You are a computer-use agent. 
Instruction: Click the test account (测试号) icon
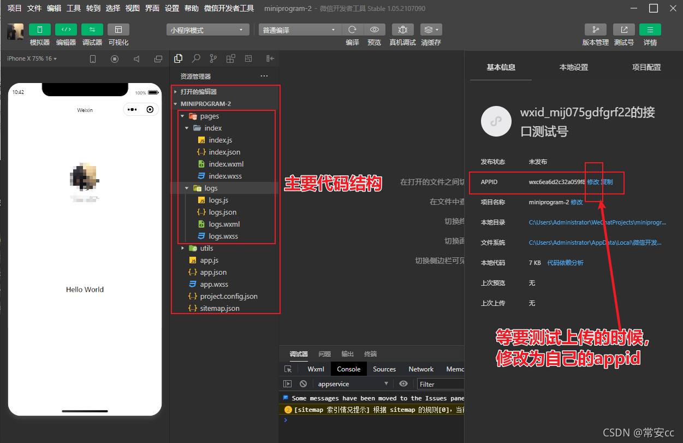[624, 29]
